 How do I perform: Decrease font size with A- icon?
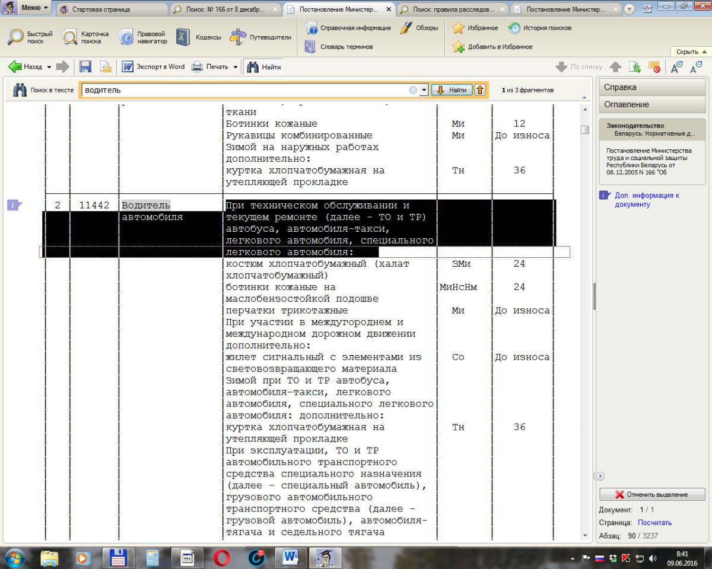[697, 67]
